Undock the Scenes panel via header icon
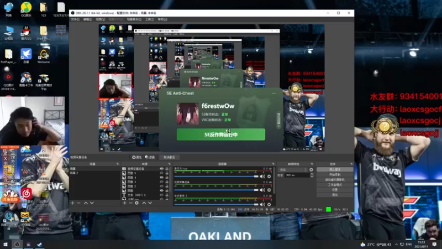The image size is (442, 249). pyautogui.click(x=118, y=164)
